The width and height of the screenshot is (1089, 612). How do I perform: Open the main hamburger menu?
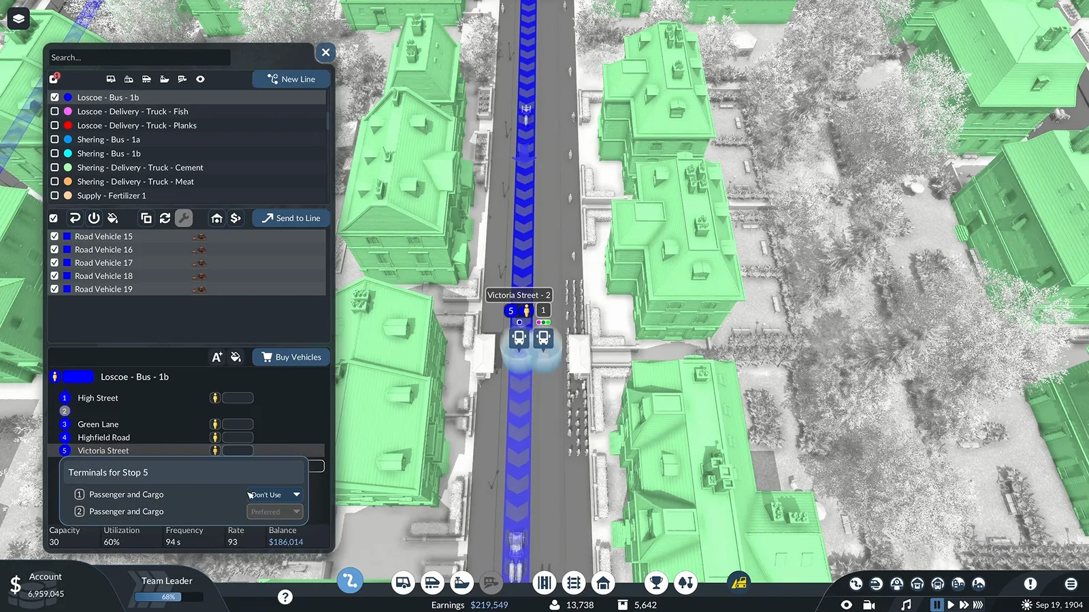(1071, 583)
